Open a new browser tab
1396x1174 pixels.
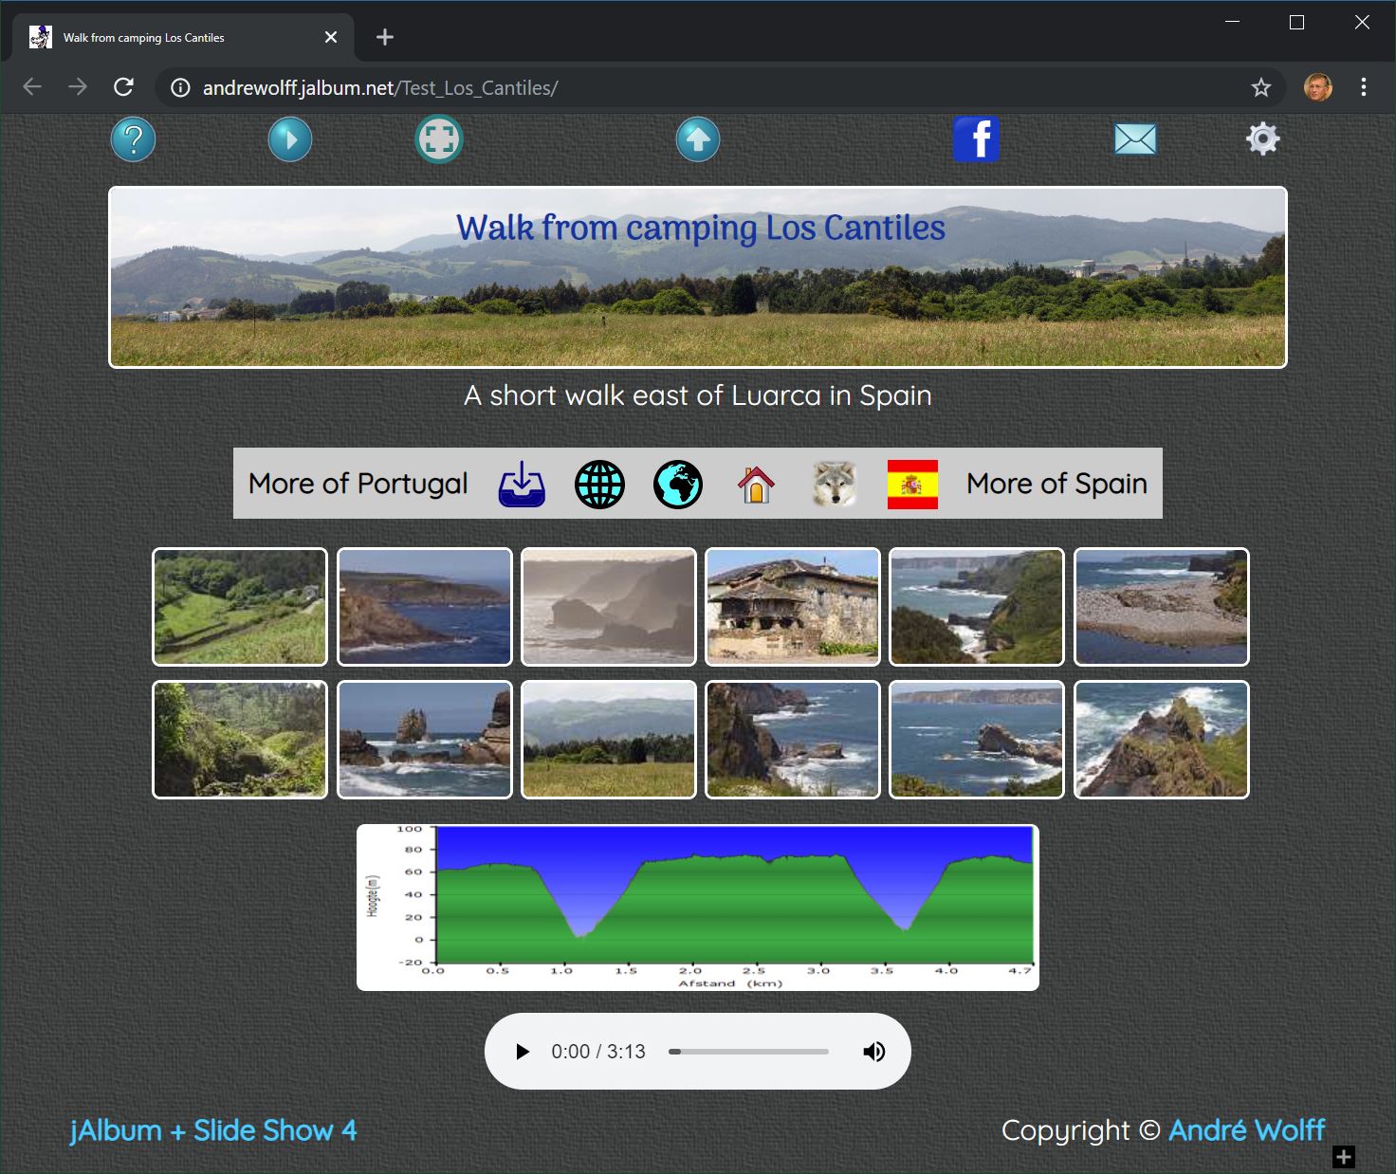384,37
